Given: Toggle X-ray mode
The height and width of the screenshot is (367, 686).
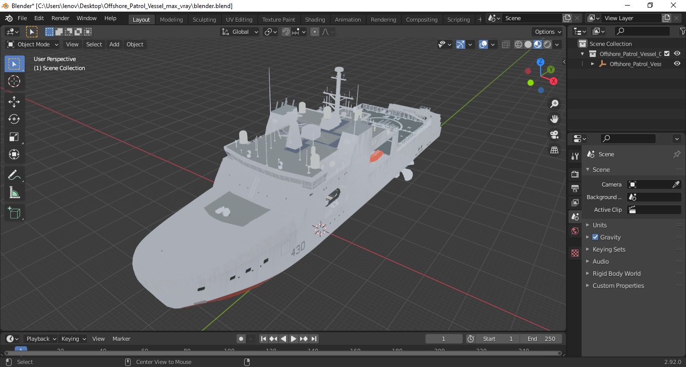Looking at the screenshot, I should pyautogui.click(x=506, y=44).
